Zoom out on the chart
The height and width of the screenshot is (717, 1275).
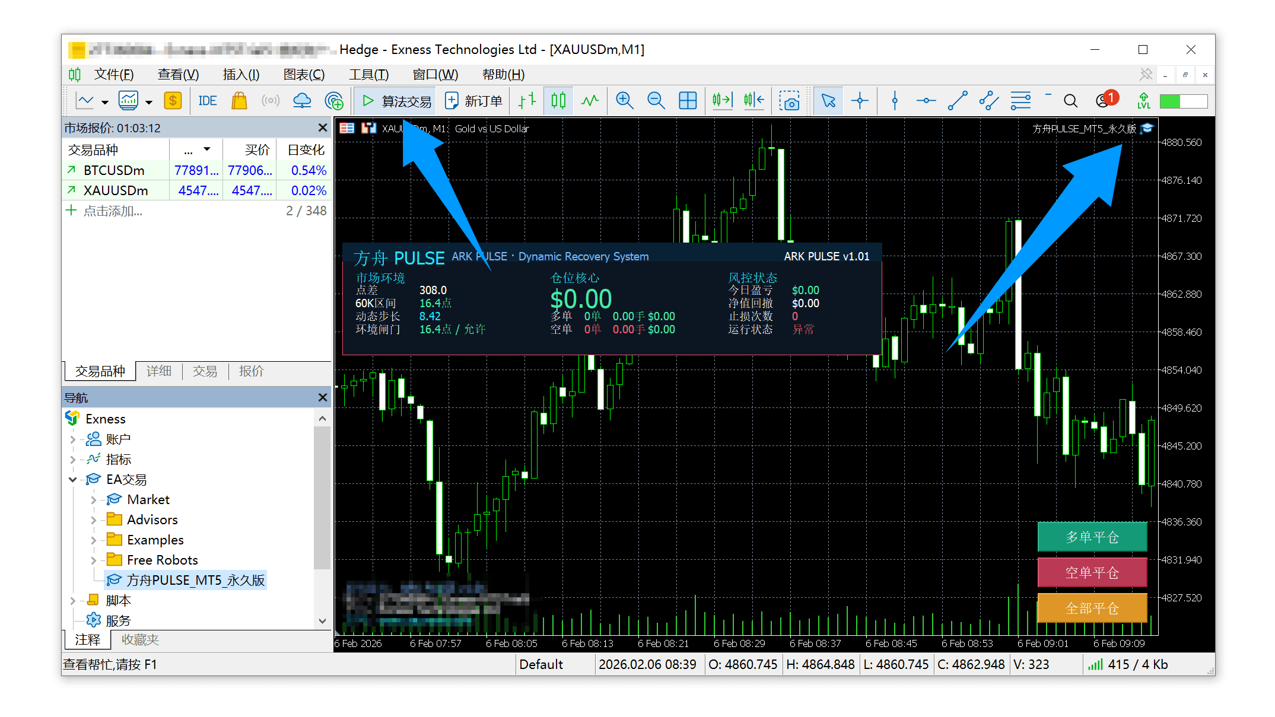tap(656, 101)
